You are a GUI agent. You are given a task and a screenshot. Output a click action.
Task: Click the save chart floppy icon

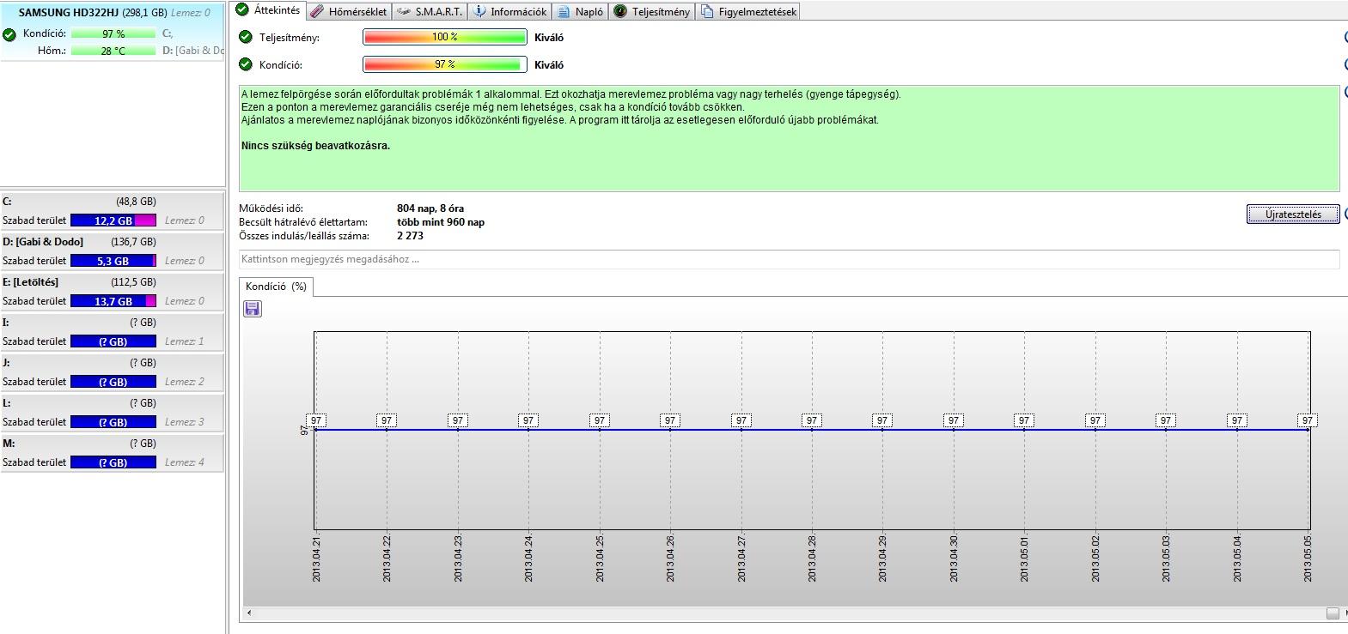pyautogui.click(x=253, y=309)
